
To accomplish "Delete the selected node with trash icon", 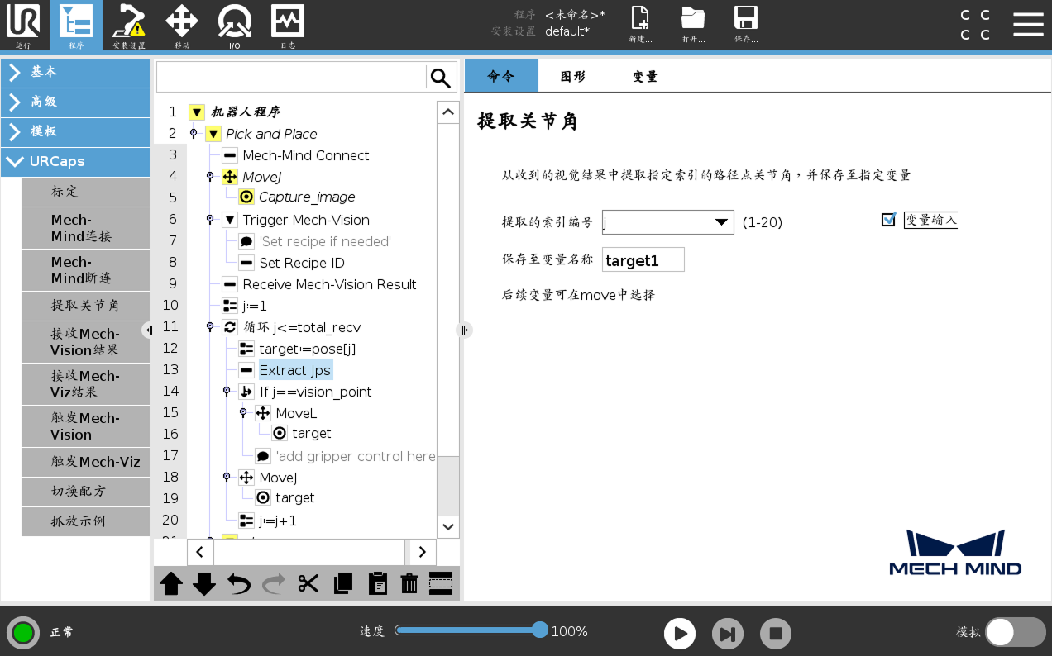I will coord(409,583).
